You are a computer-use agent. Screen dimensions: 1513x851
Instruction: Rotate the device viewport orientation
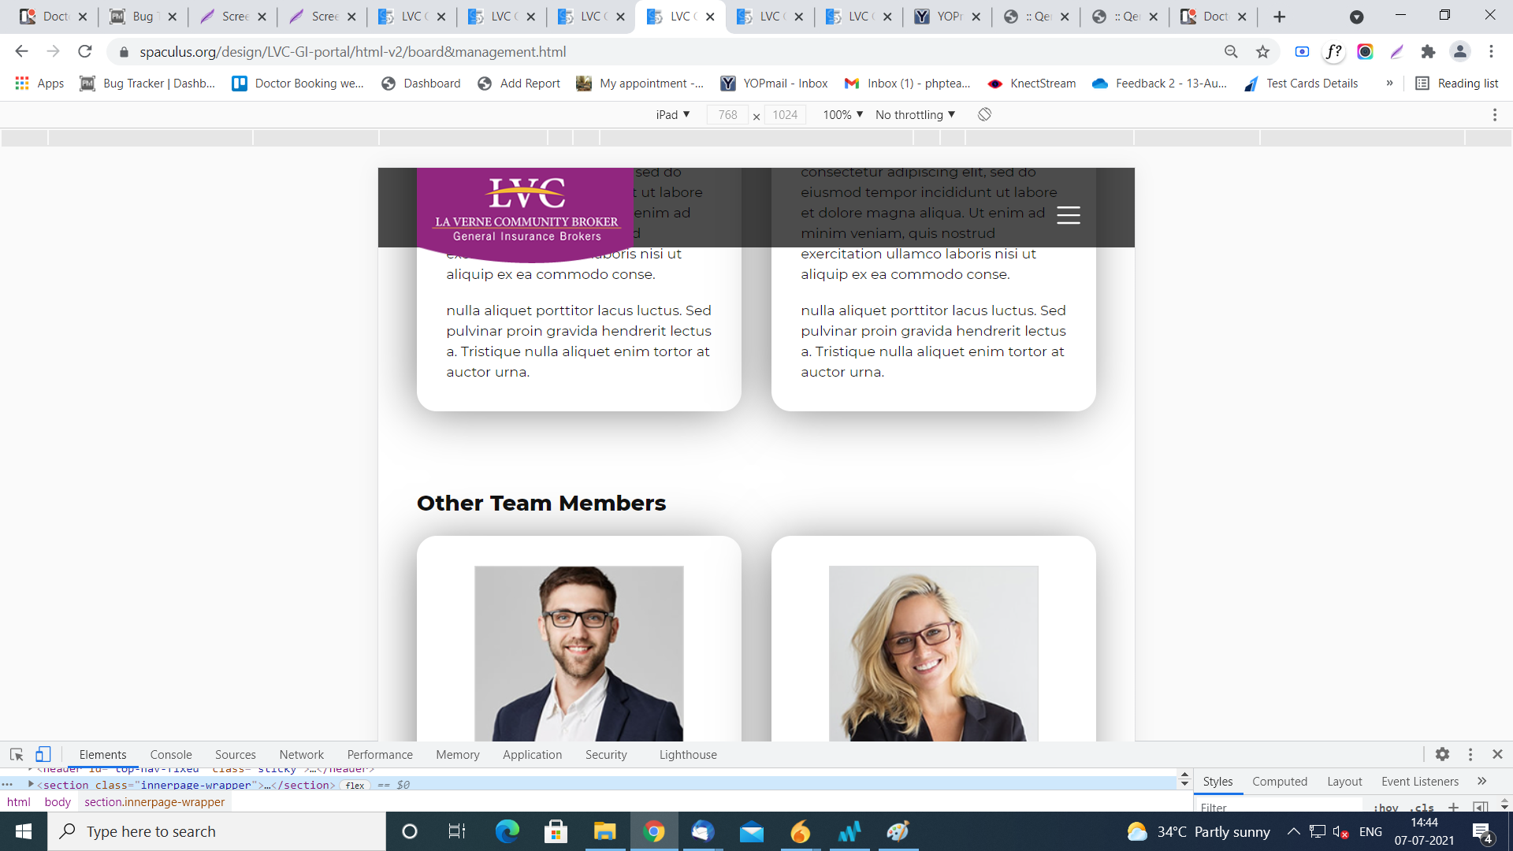(x=984, y=114)
